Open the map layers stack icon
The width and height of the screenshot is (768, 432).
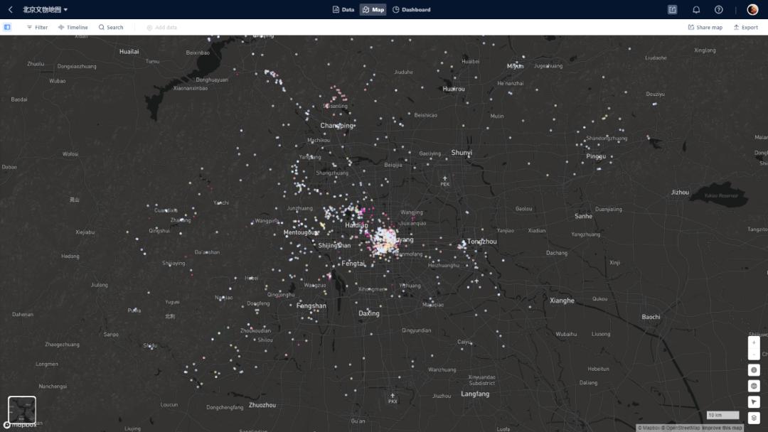point(754,418)
